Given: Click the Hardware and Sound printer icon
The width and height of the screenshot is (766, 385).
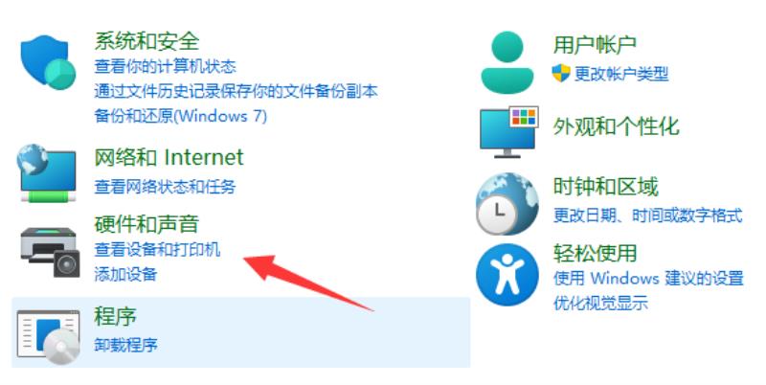Looking at the screenshot, I should point(50,251).
